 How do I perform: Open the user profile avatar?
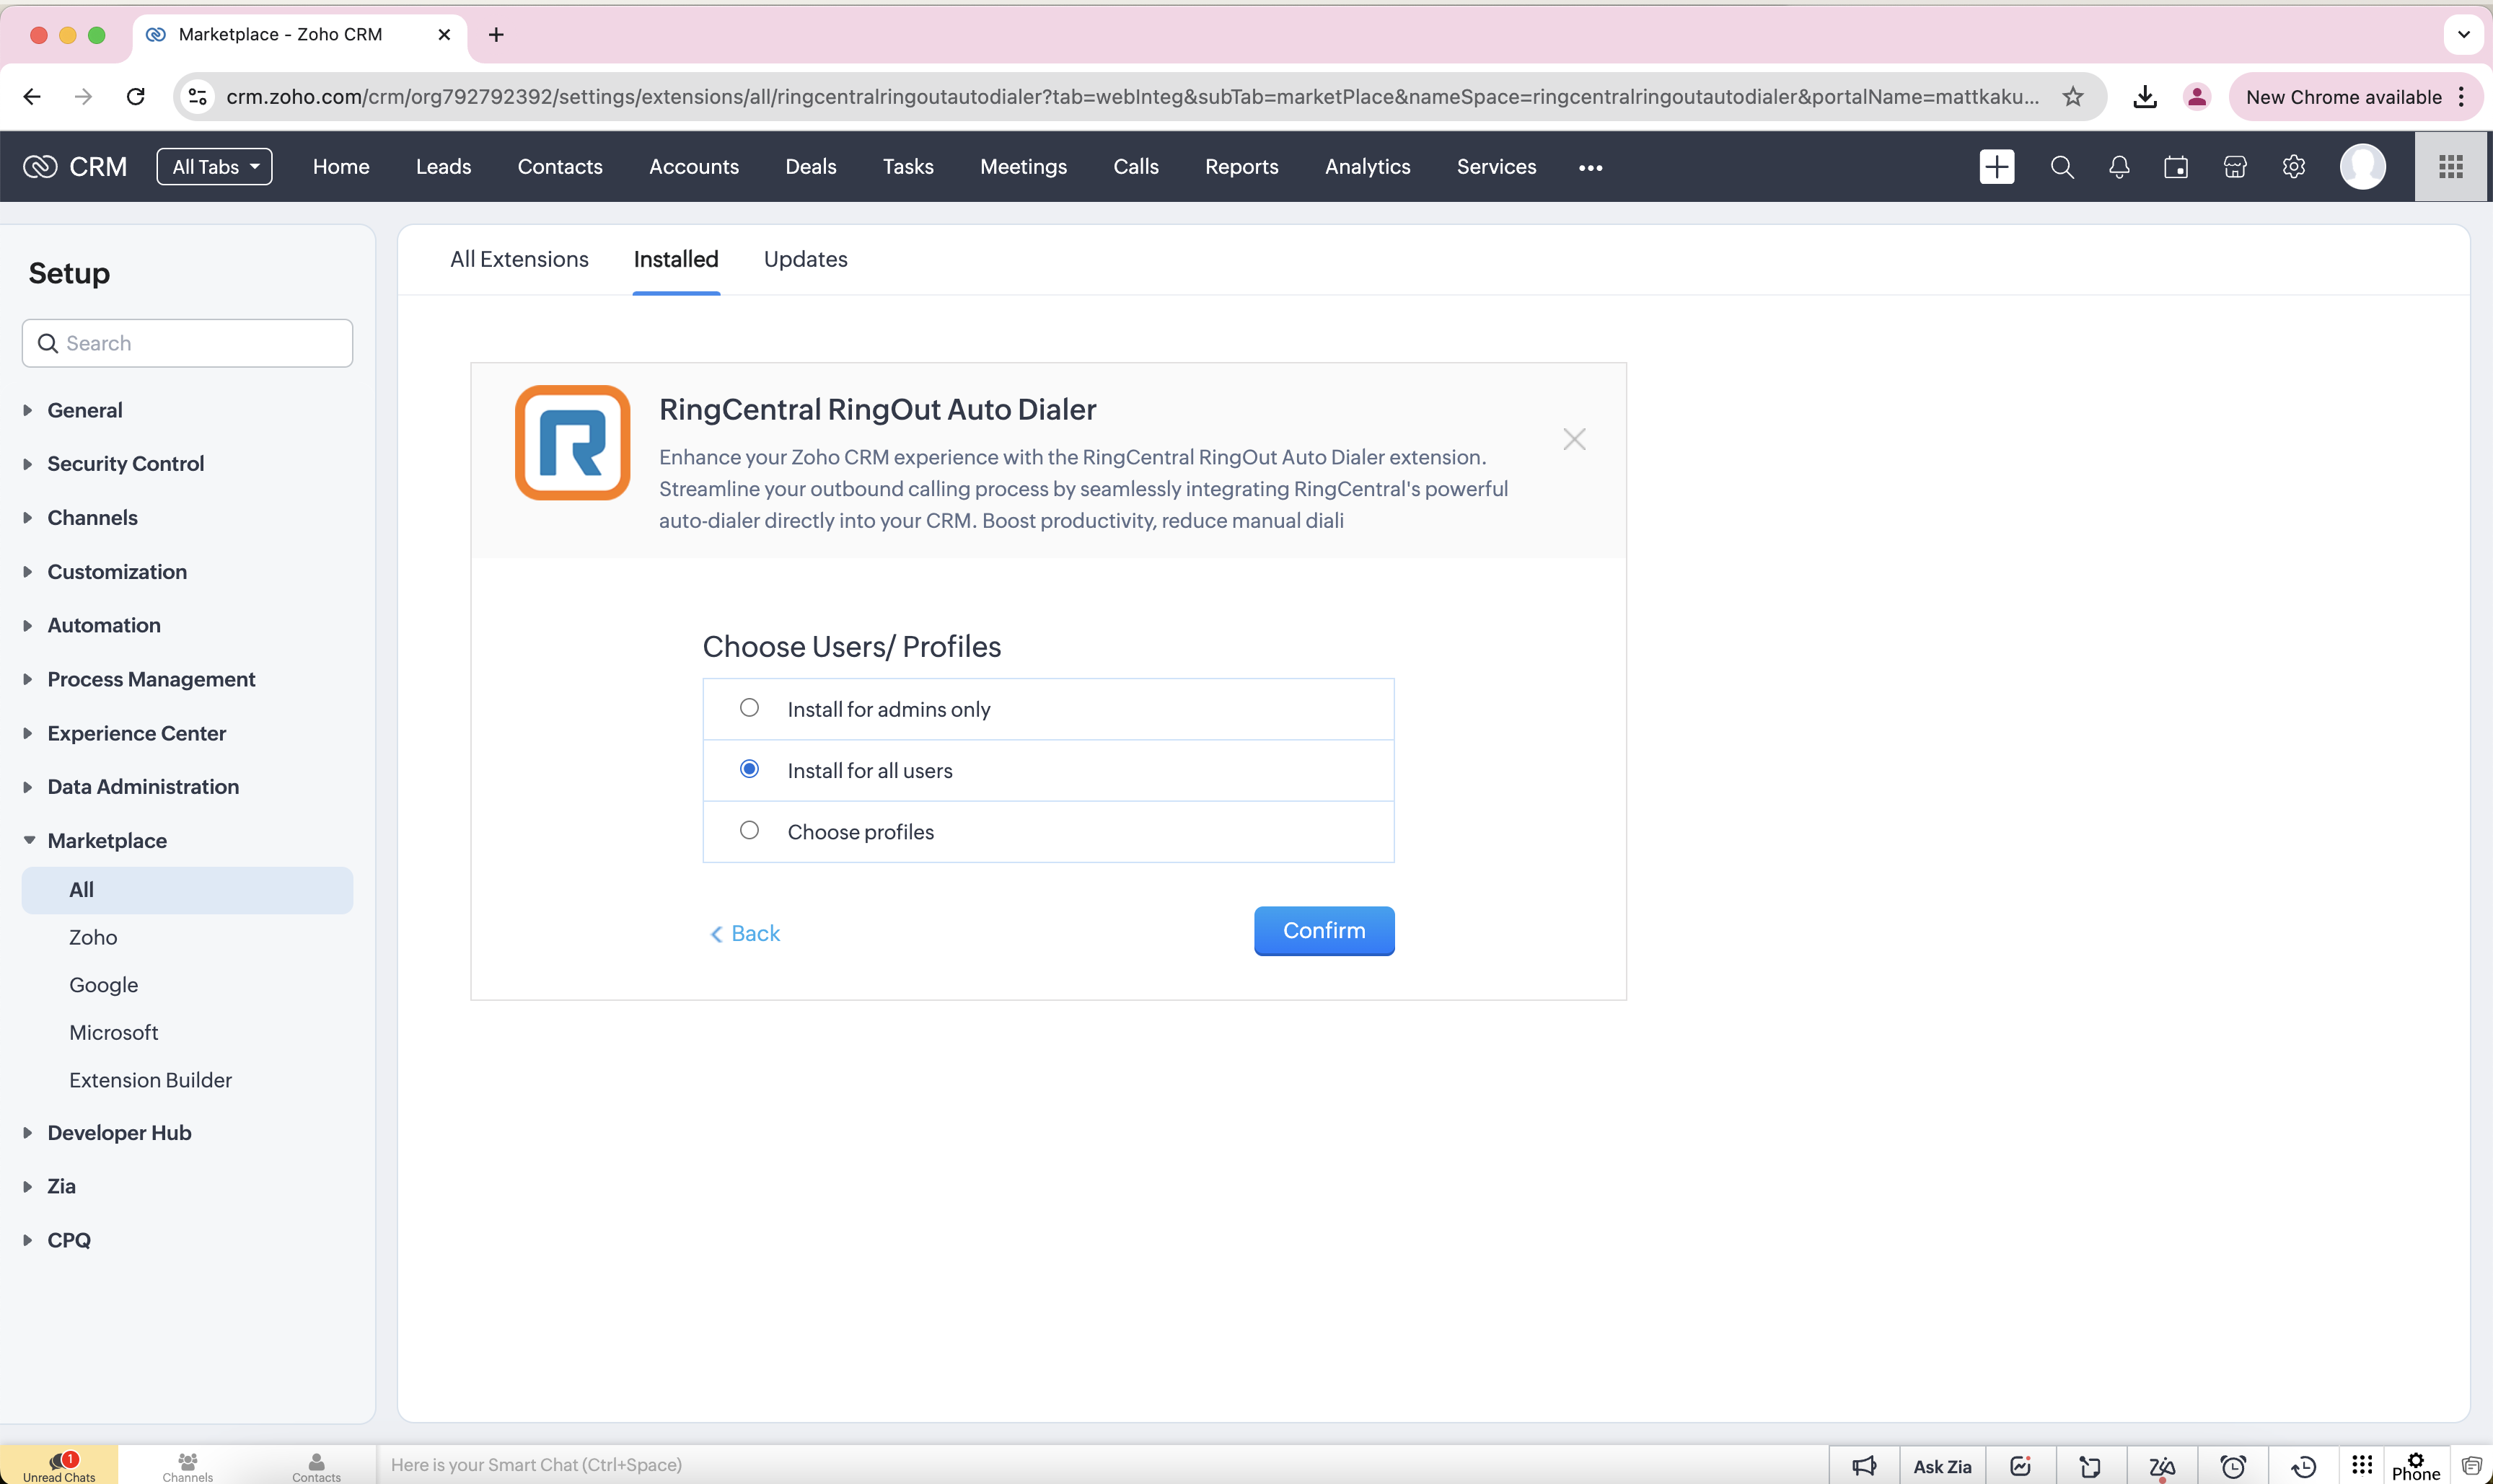2362,167
